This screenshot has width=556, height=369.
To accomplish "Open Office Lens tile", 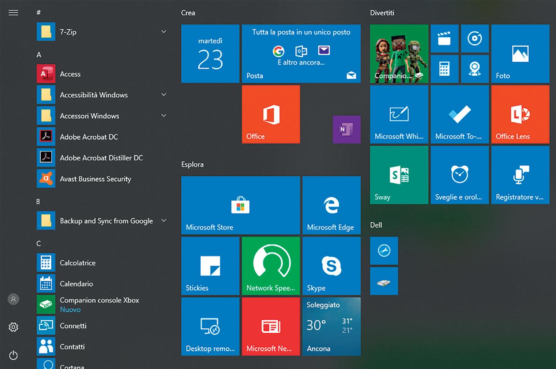I will (x=520, y=114).
